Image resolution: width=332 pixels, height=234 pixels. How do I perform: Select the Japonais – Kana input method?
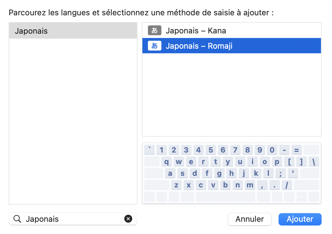pyautogui.click(x=196, y=31)
